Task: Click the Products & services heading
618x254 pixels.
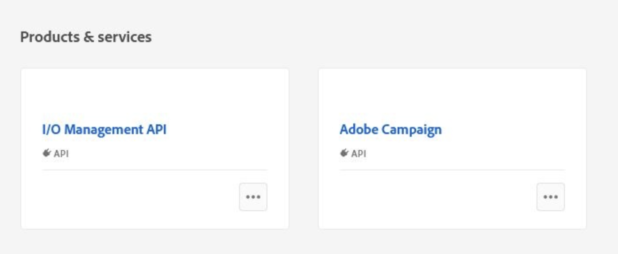Action: click(86, 37)
